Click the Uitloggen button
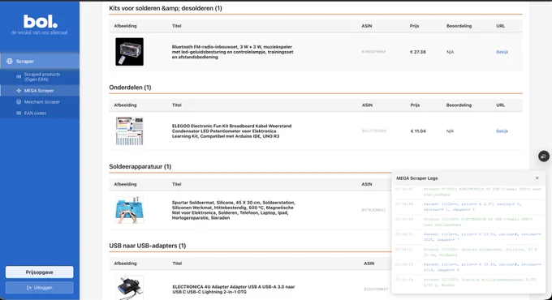Screen dimensions: 552x300 click(40, 288)
